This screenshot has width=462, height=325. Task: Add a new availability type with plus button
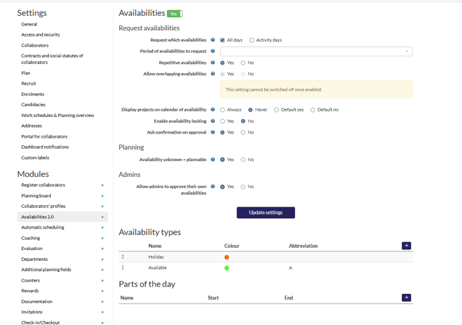pos(406,246)
